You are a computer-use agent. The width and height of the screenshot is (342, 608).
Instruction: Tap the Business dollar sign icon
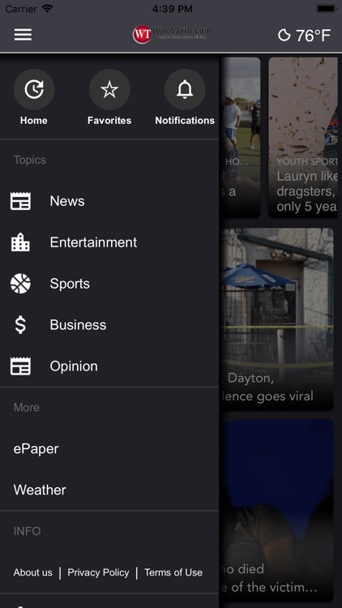coord(20,324)
